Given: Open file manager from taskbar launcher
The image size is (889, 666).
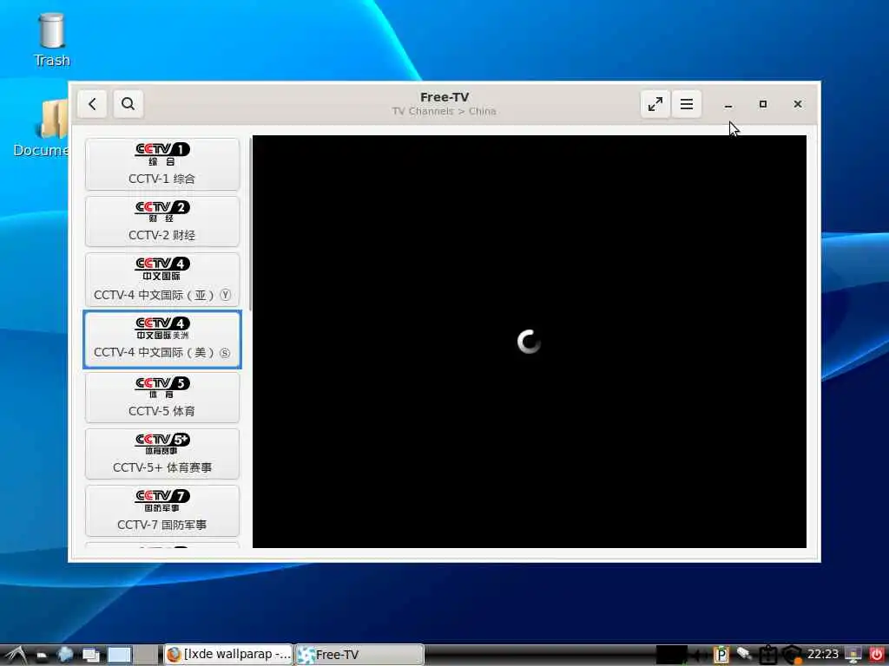Looking at the screenshot, I should (x=42, y=656).
